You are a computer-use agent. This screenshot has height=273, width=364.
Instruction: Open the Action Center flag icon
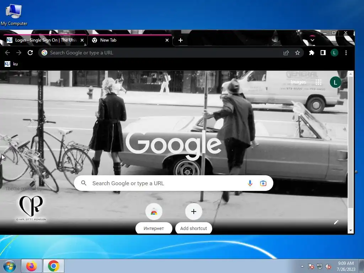click(311, 266)
